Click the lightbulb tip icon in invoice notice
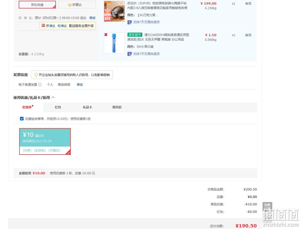 [36, 75]
